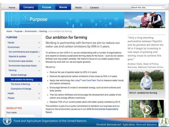Open the Careers navigation tab
169x127 pixels.
click(94, 7)
